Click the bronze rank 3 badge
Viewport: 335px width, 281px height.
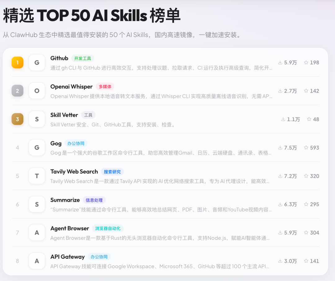pos(17,119)
